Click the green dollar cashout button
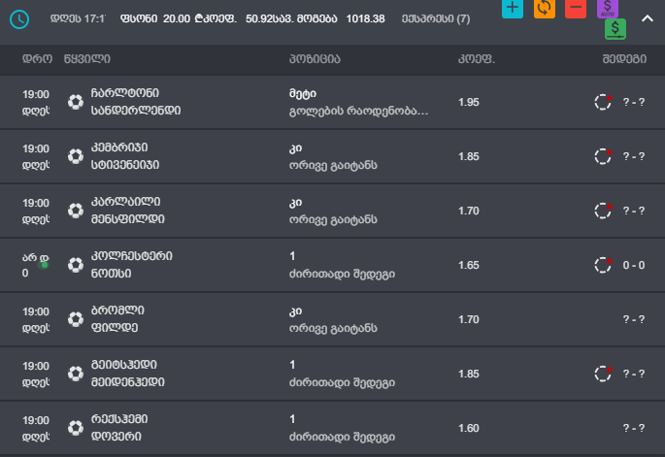The height and width of the screenshot is (457, 665). (615, 29)
